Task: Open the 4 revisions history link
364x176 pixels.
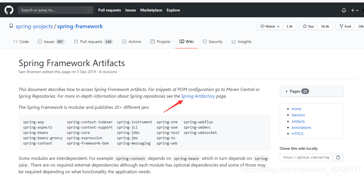Action: [108, 72]
